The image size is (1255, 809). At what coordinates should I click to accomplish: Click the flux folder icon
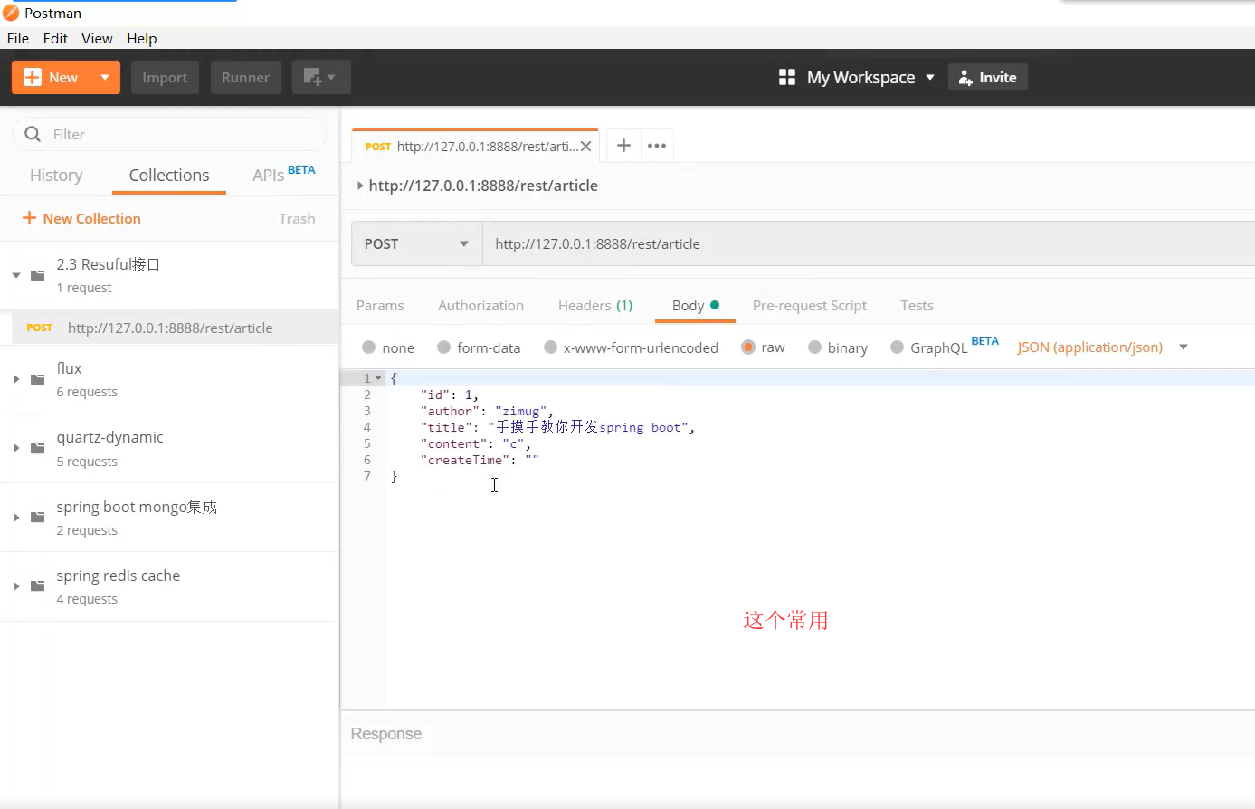[38, 379]
